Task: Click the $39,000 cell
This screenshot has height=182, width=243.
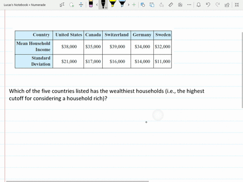Action: [117, 47]
